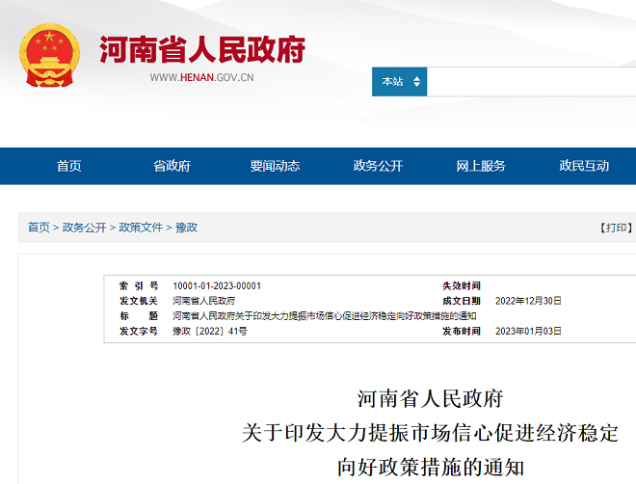Click the large document title heading

[x=430, y=432]
